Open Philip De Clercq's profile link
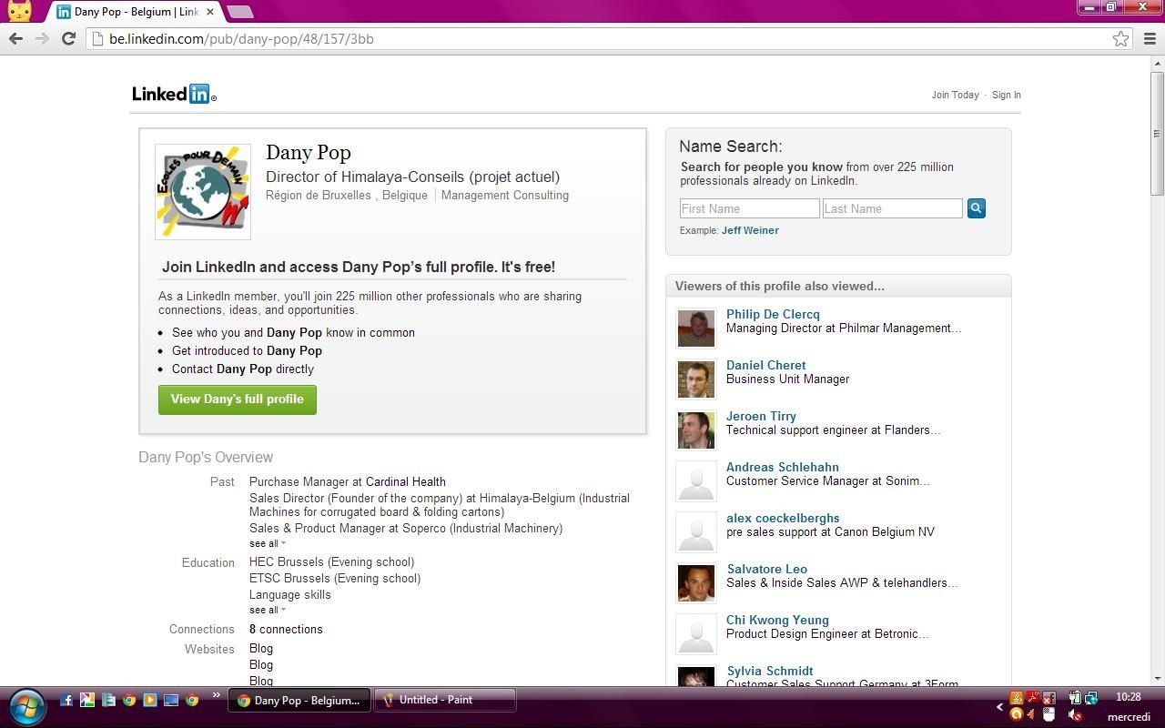This screenshot has width=1165, height=728. pos(773,314)
